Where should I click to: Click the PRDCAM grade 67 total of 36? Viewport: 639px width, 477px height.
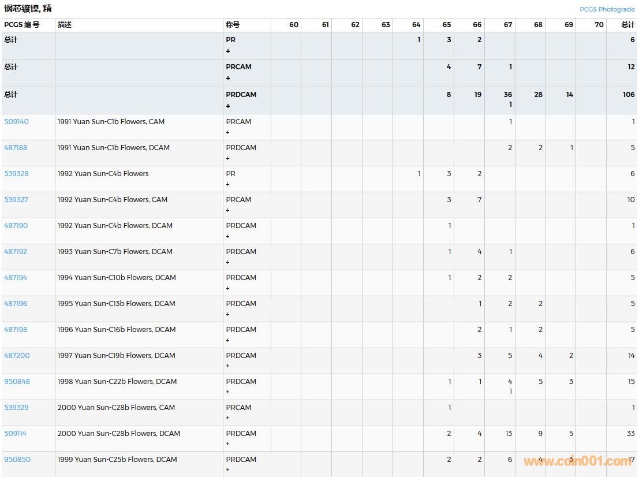507,95
